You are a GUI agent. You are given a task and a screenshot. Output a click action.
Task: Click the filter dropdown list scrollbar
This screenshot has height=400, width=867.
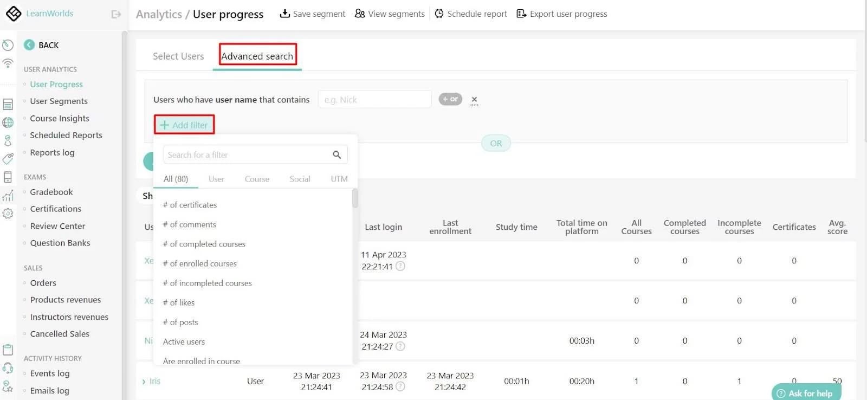tap(355, 198)
